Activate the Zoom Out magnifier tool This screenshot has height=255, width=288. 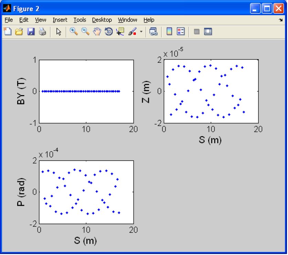point(85,31)
